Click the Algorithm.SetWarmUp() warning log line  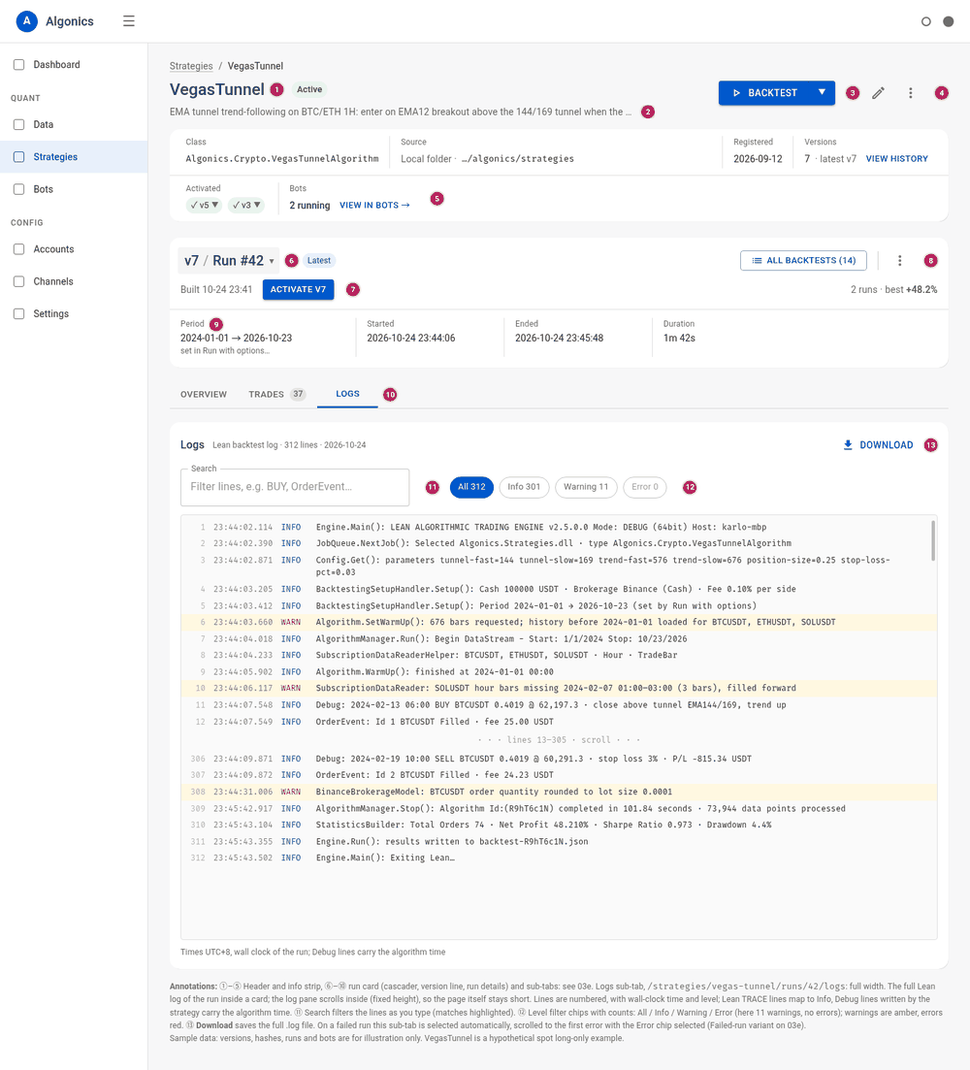coord(559,623)
